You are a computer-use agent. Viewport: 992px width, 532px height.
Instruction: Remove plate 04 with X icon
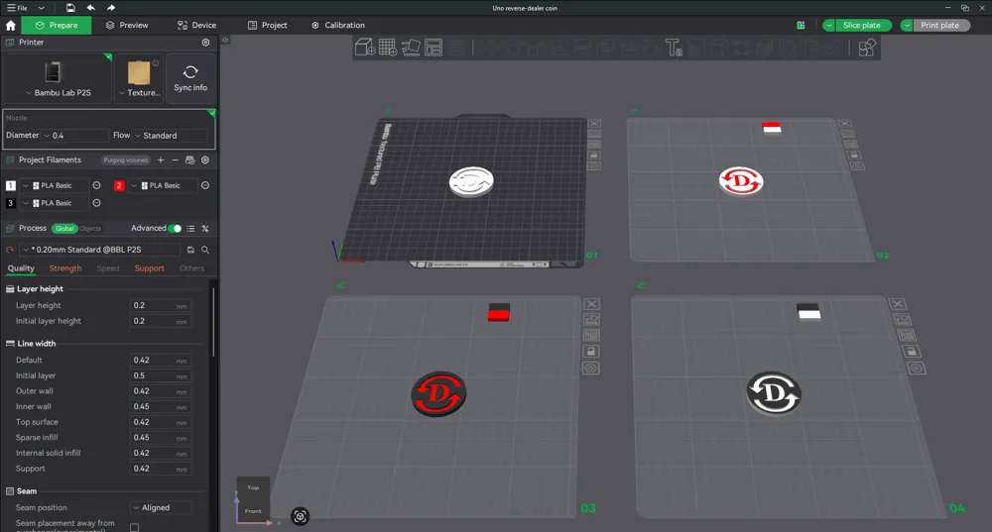click(x=898, y=304)
